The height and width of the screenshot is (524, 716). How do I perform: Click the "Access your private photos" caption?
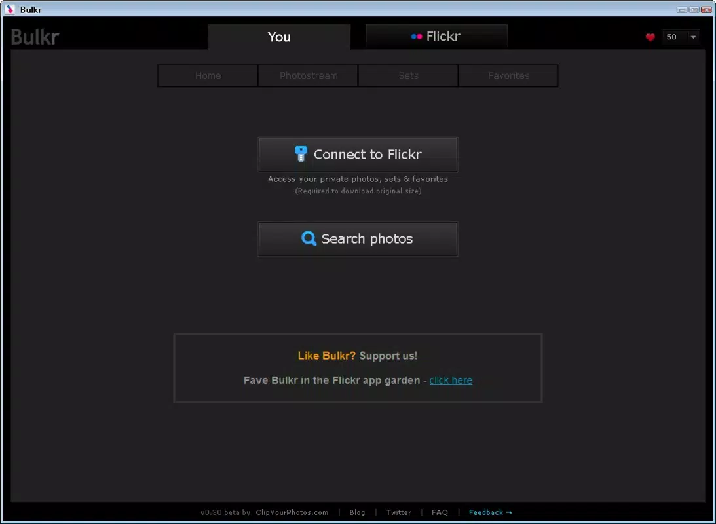(x=358, y=179)
